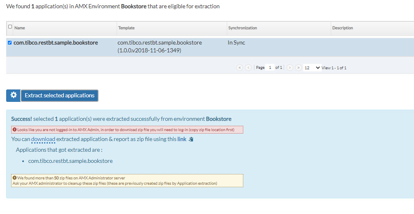Click the zip files warning icon

click(x=14, y=178)
